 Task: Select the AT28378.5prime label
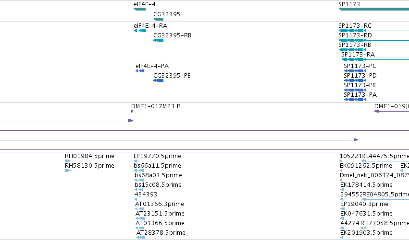click(161, 233)
